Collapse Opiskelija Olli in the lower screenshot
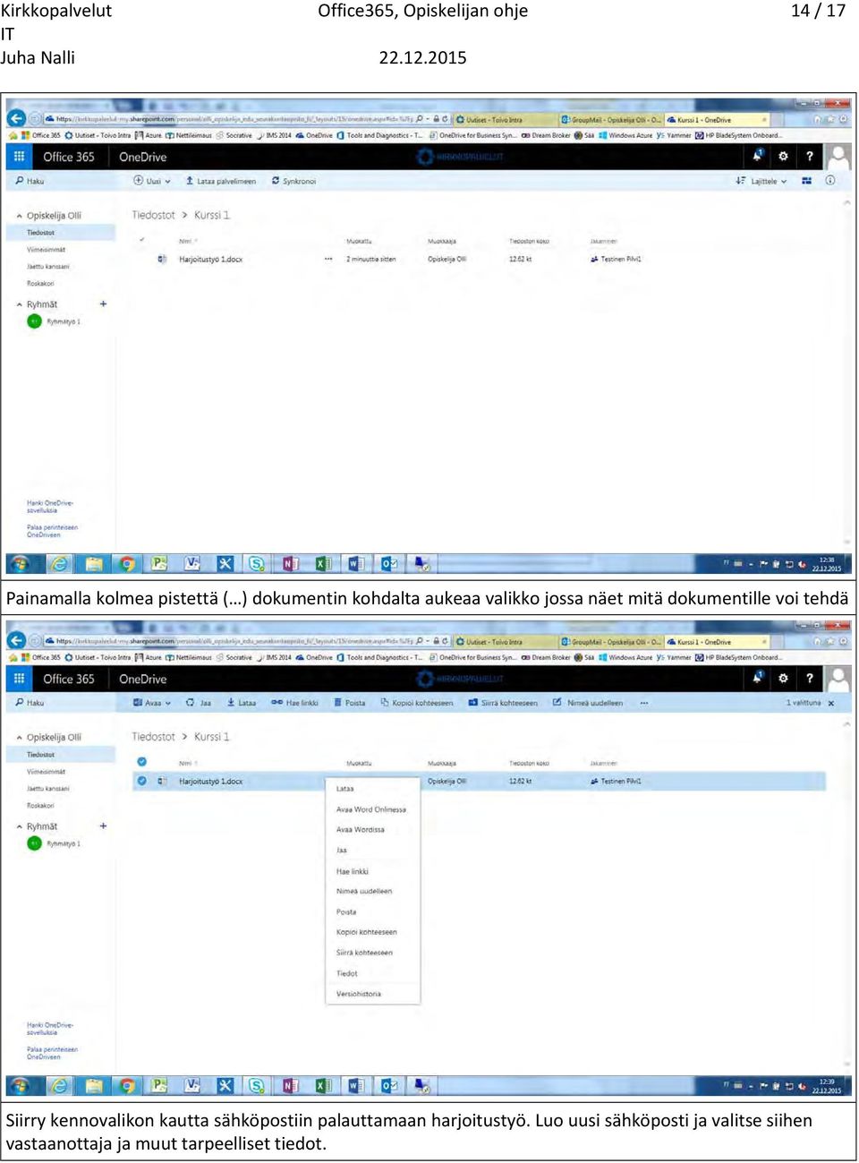The height and width of the screenshot is (1163, 859). click(19, 738)
